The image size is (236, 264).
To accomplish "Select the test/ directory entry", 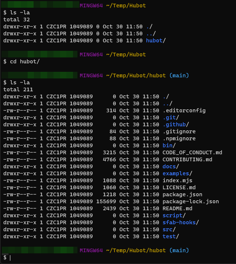I will (171, 236).
